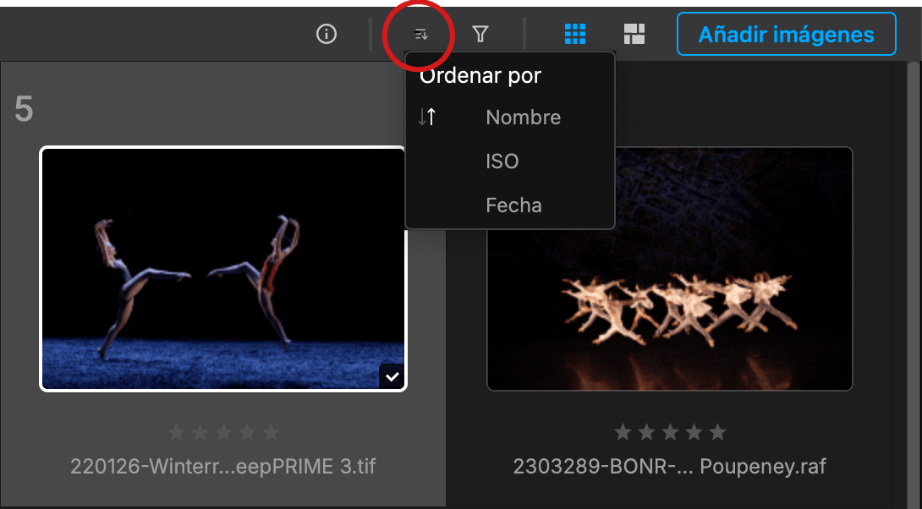Click the Añadir imágenes button
This screenshot has width=922, height=509.
[786, 34]
